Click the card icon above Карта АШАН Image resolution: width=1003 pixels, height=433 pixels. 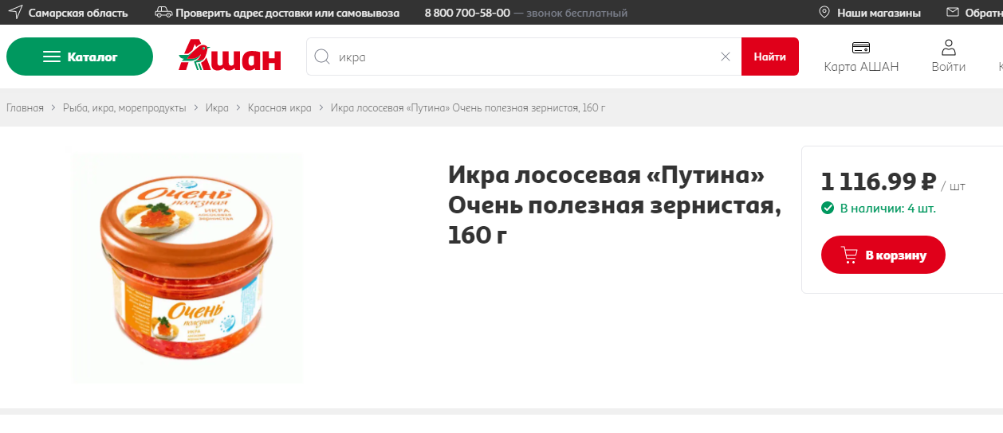861,47
